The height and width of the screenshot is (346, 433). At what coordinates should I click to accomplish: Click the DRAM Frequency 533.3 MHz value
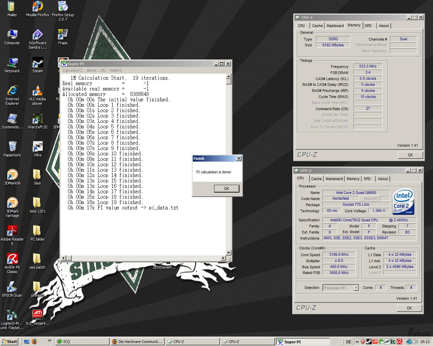click(x=368, y=66)
